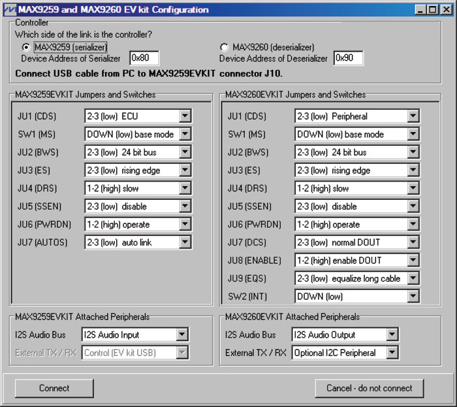Open the MAX9259 JU1 (CDS) dropdown
The image size is (457, 407).
pos(138,116)
